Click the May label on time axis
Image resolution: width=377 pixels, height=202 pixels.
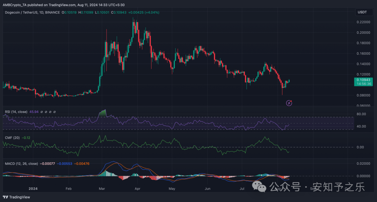172,188
